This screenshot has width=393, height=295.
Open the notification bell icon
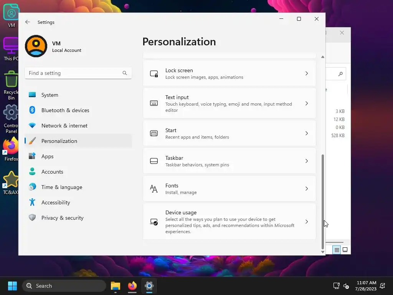[383, 286]
